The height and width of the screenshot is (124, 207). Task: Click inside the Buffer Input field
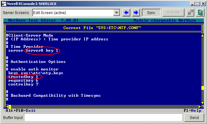(103, 117)
